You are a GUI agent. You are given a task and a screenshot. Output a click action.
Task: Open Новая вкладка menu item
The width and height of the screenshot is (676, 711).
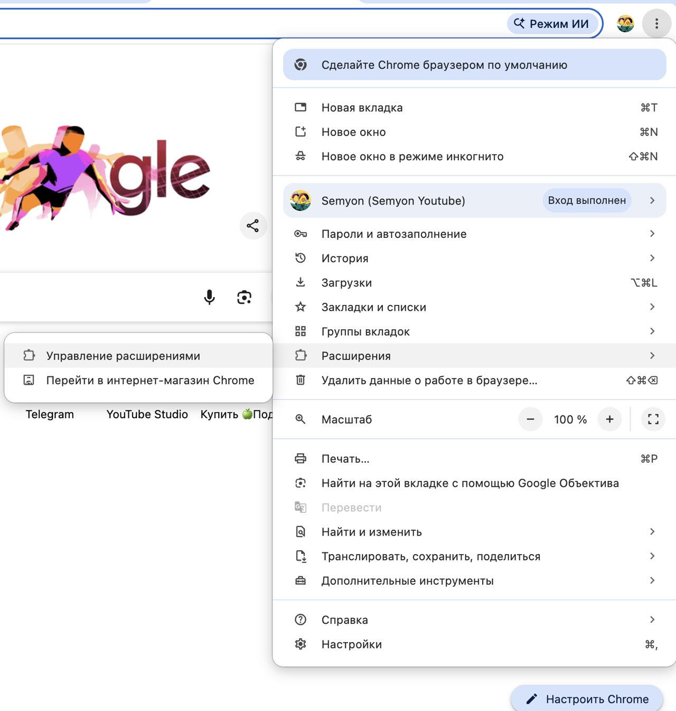474,108
